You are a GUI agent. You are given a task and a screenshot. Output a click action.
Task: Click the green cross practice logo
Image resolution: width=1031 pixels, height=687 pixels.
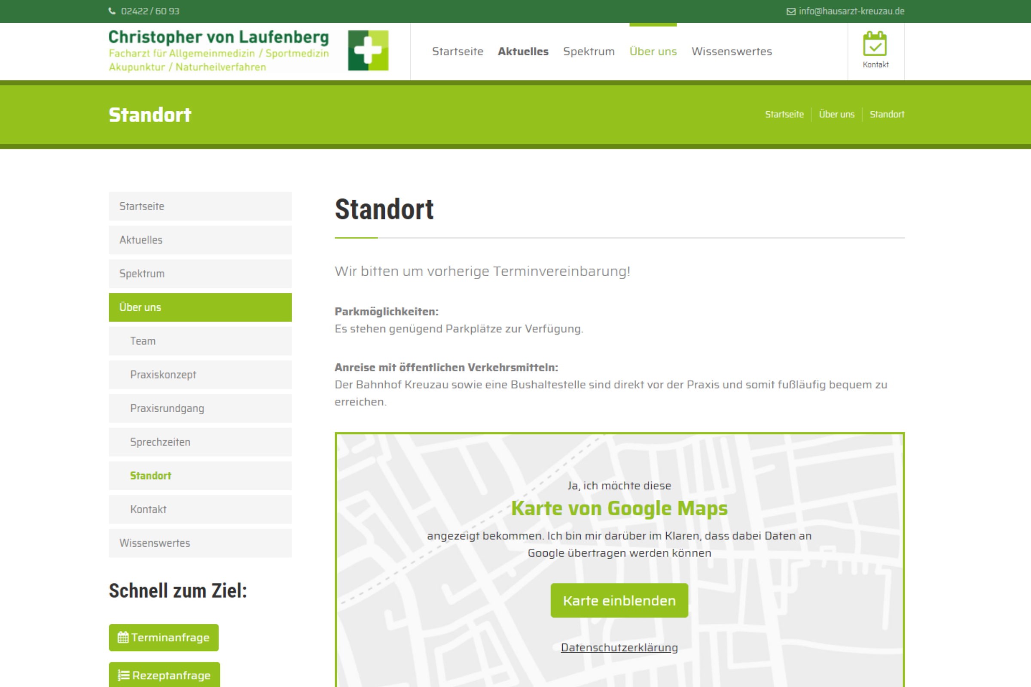click(x=368, y=50)
